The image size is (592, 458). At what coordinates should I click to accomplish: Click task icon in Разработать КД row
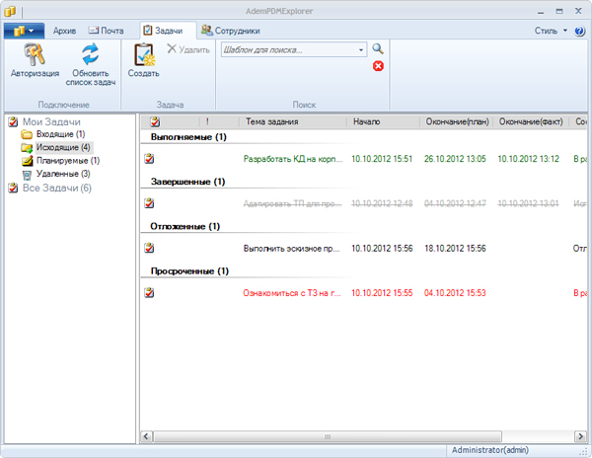149,159
